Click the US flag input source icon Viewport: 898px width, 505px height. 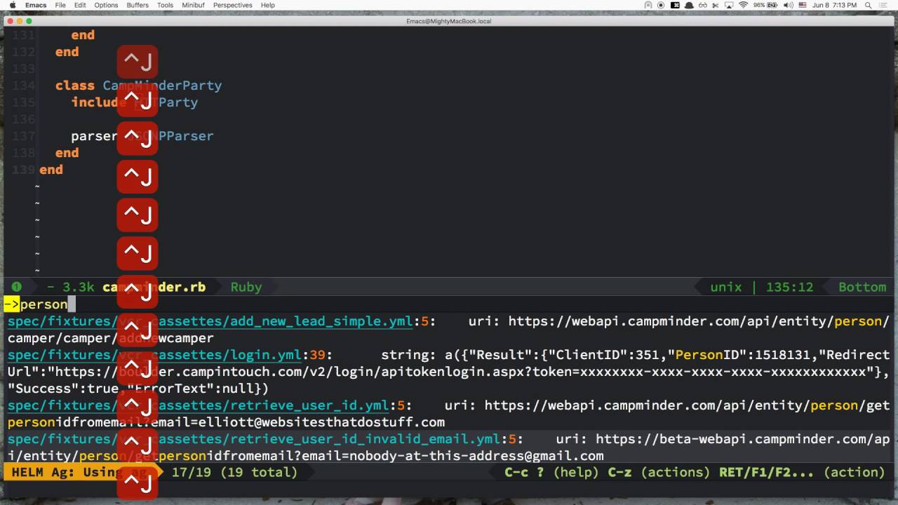point(802,5)
